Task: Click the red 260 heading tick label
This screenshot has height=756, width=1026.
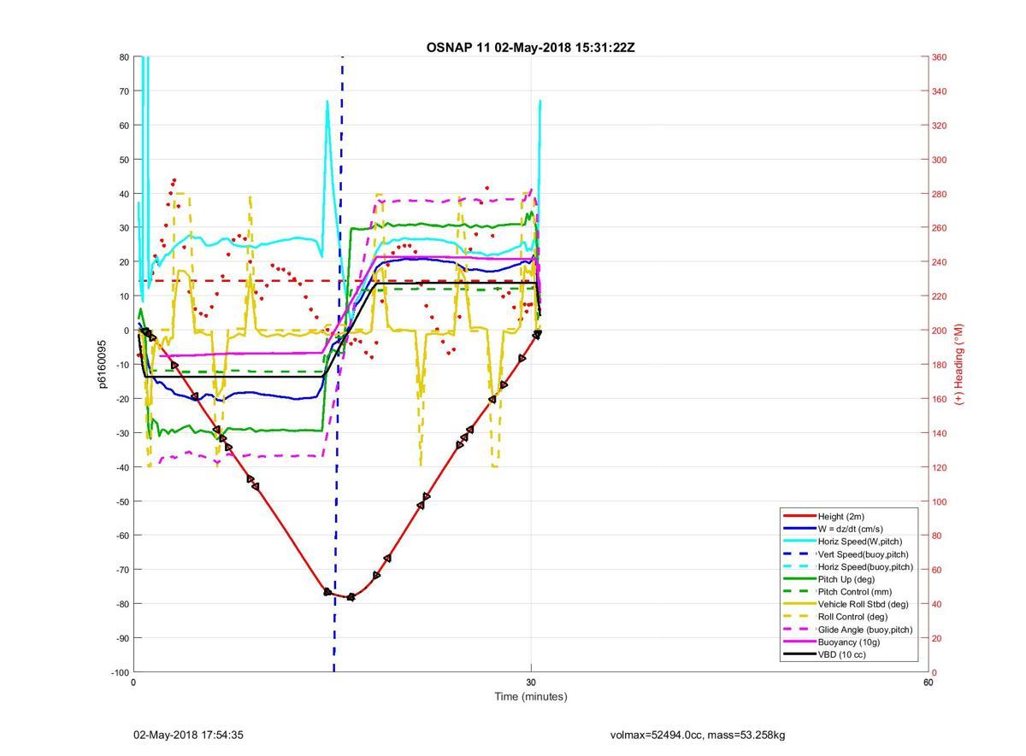Action: pos(939,228)
